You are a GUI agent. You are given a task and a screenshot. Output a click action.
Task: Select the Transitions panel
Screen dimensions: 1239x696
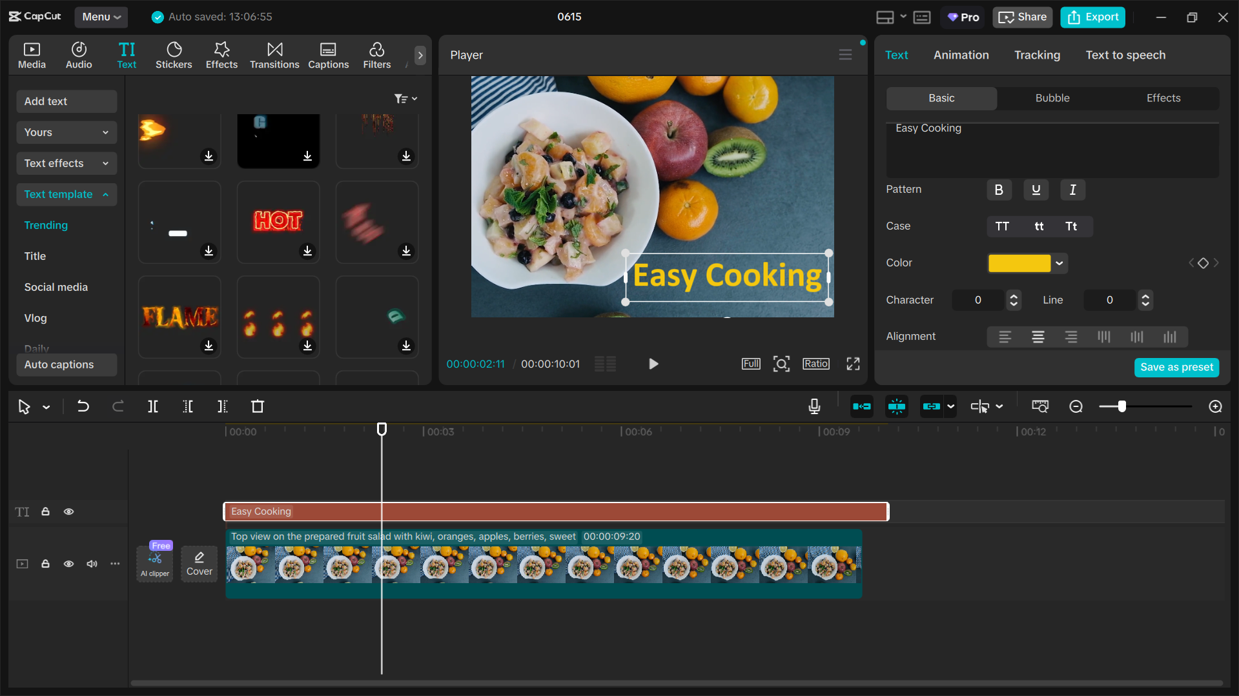274,55
